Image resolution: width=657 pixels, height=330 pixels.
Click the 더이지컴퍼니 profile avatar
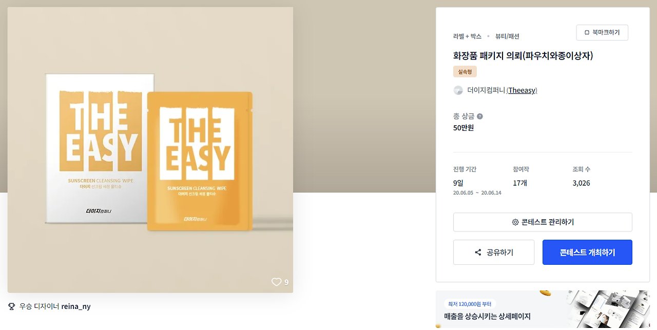point(458,90)
